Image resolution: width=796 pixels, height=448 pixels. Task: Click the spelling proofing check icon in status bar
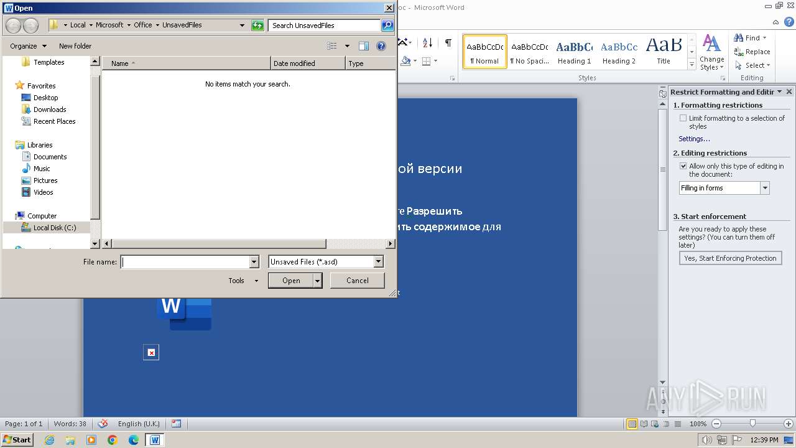pyautogui.click(x=103, y=424)
